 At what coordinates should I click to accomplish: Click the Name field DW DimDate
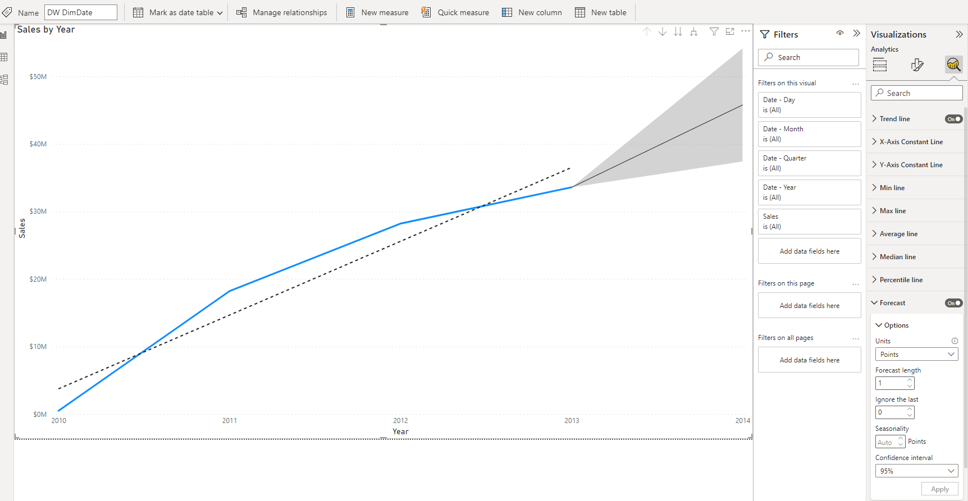click(x=81, y=12)
